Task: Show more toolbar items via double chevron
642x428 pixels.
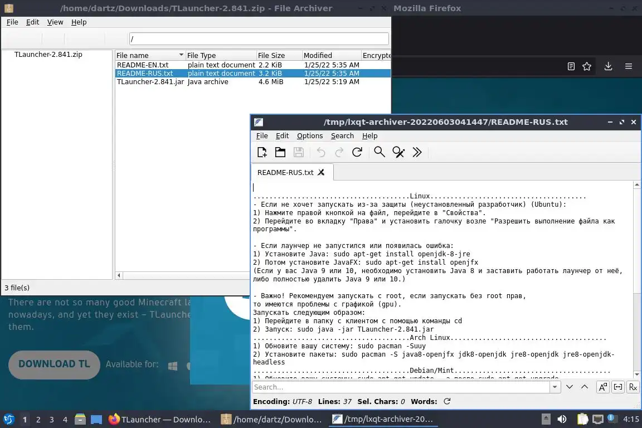Action: 417,152
